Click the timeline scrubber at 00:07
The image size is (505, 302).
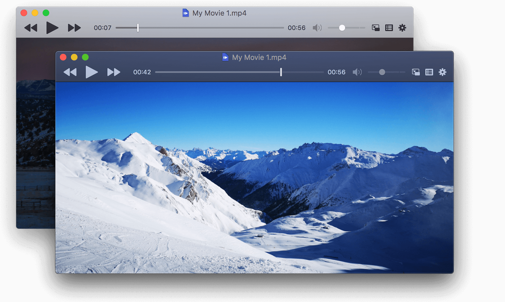[x=137, y=27]
